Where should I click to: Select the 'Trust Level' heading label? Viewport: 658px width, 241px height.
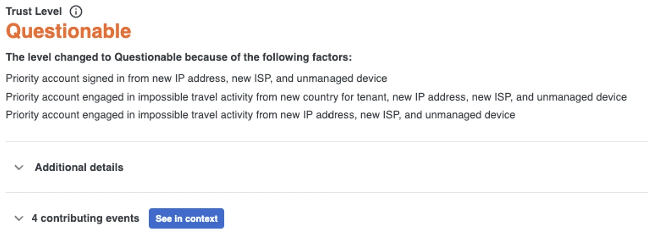(x=34, y=11)
